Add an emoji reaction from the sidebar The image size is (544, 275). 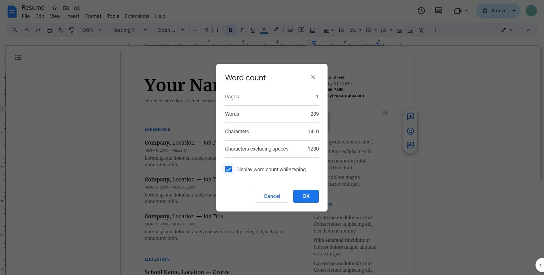[410, 131]
